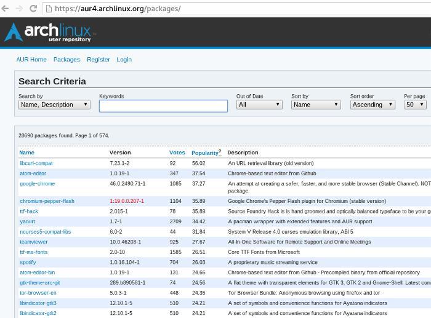431x318 pixels.
Task: Open the yaourt package link
Action: (28, 221)
